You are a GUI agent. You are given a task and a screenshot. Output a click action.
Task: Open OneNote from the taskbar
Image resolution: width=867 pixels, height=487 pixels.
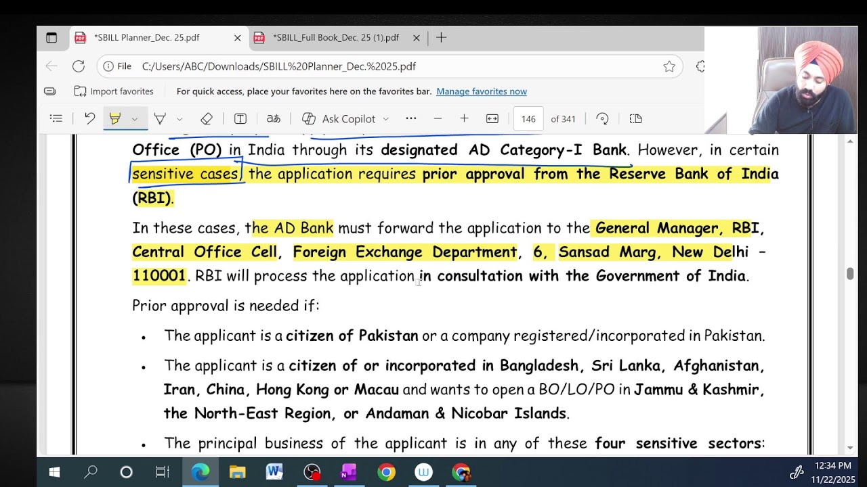pyautogui.click(x=349, y=472)
